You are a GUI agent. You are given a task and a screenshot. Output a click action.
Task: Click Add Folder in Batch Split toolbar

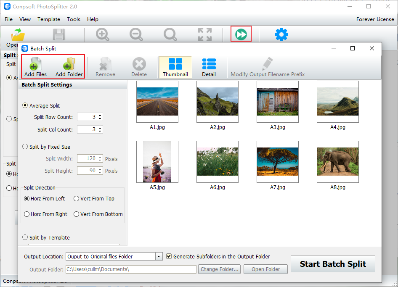tap(69, 67)
